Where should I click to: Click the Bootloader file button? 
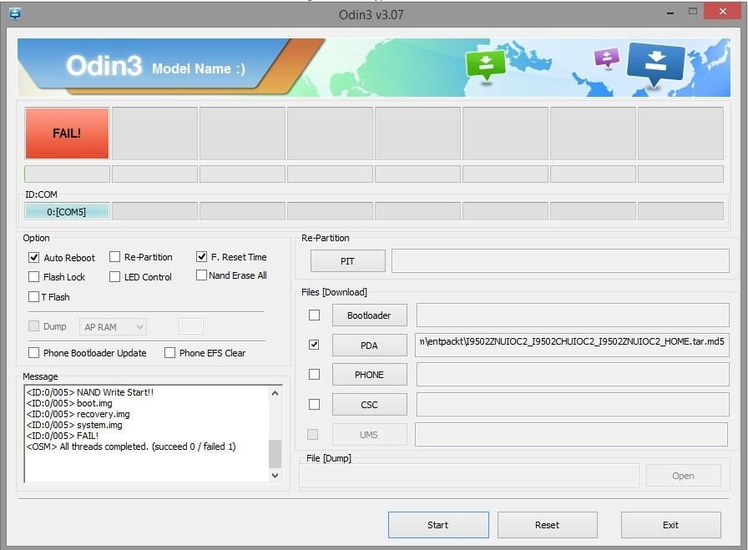click(369, 315)
